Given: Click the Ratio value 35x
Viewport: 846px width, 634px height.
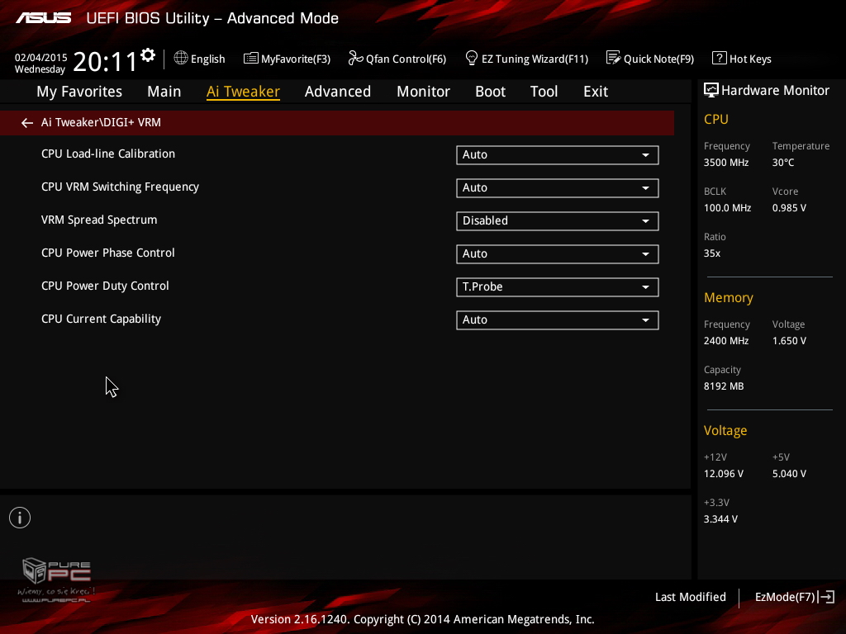Looking at the screenshot, I should (712, 253).
